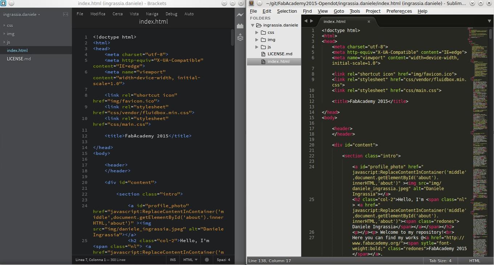This screenshot has width=494, height=265.
Task: Open the Debug menu in Brackets
Action: 171,14
